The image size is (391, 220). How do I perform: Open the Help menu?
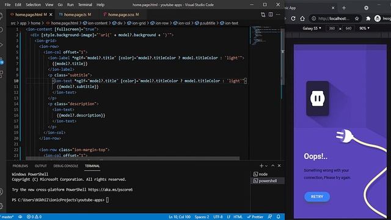(100, 4)
